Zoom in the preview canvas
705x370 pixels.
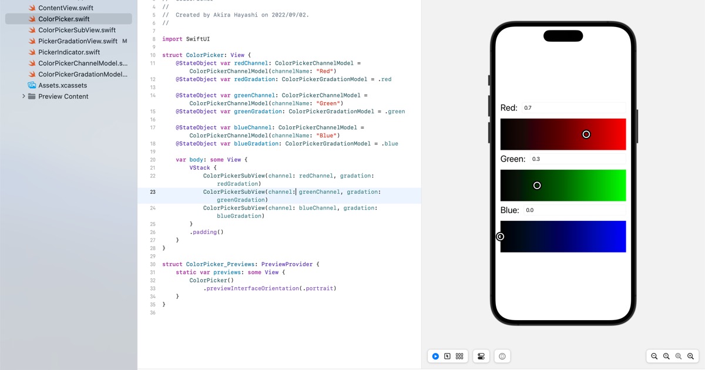coord(691,356)
